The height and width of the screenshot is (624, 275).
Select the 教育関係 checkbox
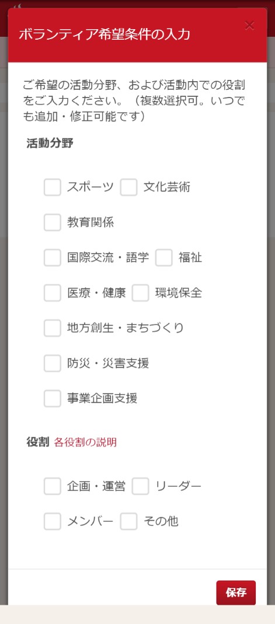pos(53,222)
